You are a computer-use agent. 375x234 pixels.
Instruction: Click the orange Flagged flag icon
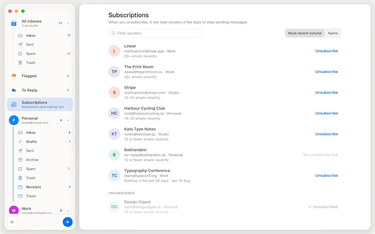coord(14,76)
